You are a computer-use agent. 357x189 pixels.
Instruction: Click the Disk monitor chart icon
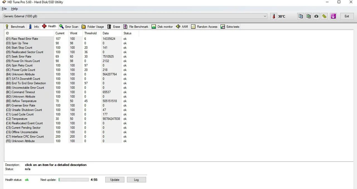154,27
